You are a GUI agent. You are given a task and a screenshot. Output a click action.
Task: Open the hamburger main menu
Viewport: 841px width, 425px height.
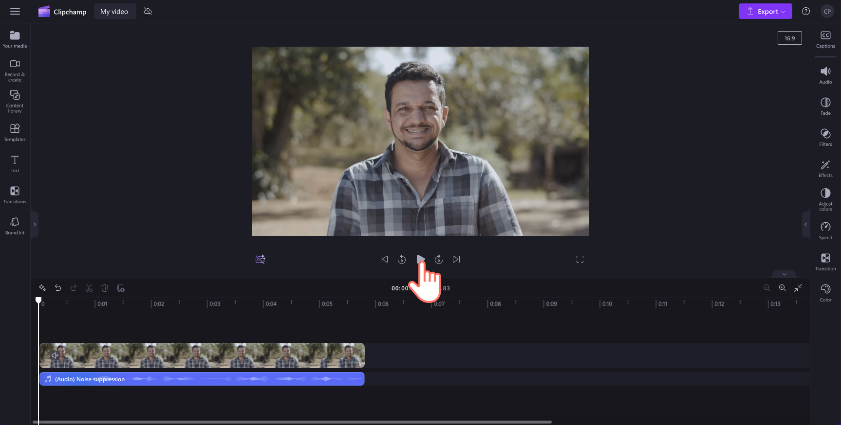(x=15, y=11)
